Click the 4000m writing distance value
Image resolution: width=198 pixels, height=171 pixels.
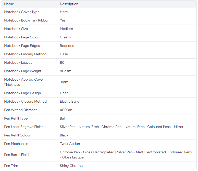pyautogui.click(x=66, y=110)
